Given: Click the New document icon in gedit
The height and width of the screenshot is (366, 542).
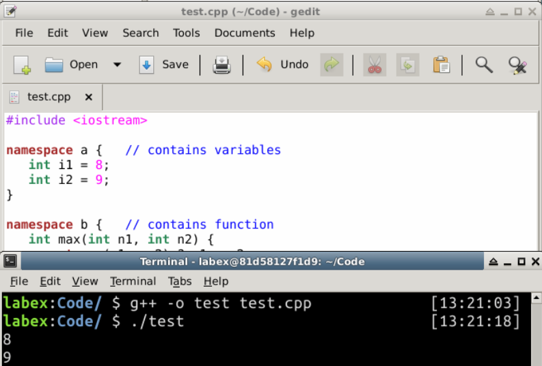Looking at the screenshot, I should 23,65.
